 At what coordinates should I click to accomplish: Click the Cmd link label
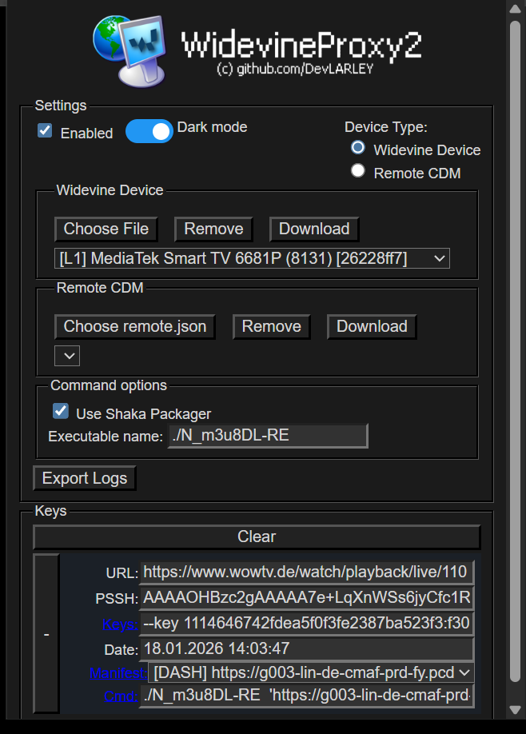point(122,696)
